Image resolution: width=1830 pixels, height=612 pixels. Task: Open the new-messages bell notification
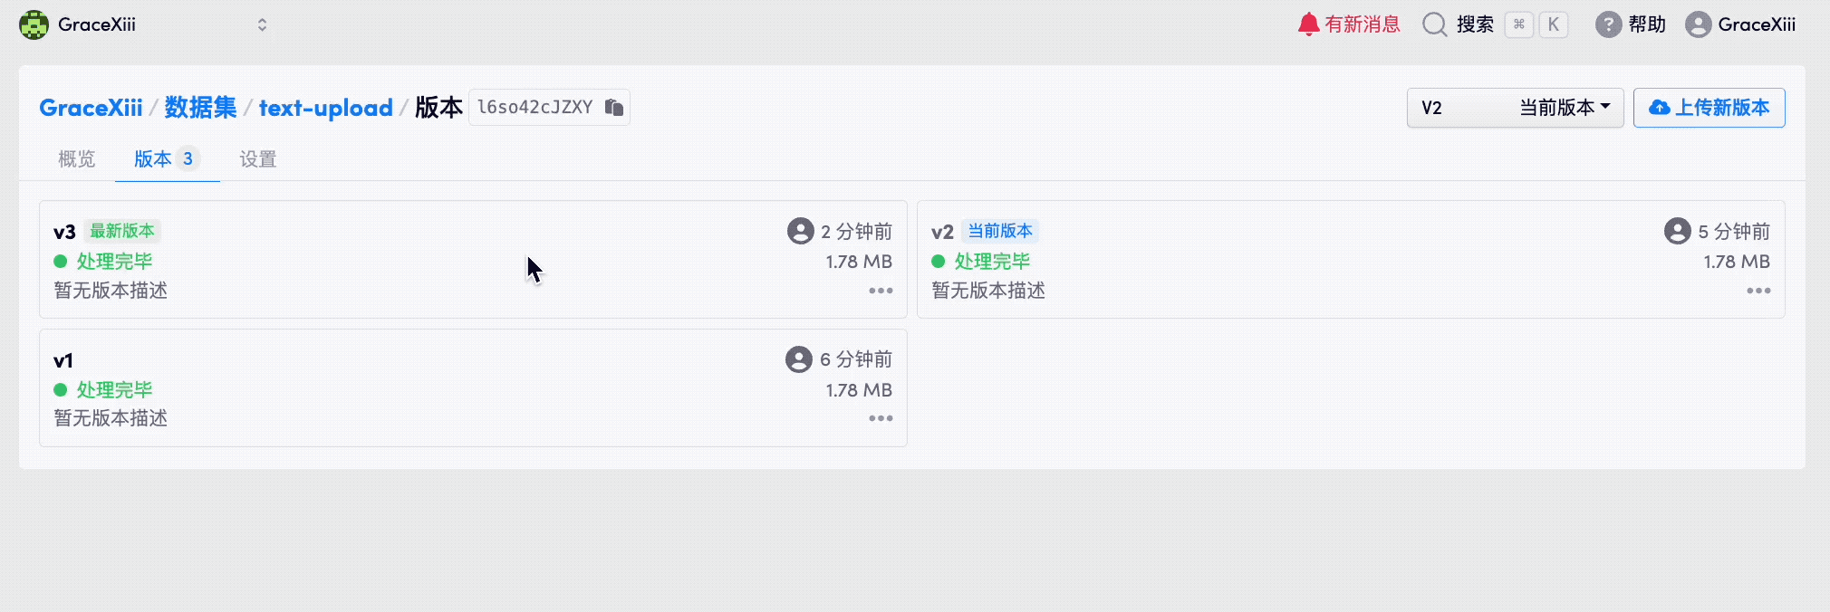1308,24
